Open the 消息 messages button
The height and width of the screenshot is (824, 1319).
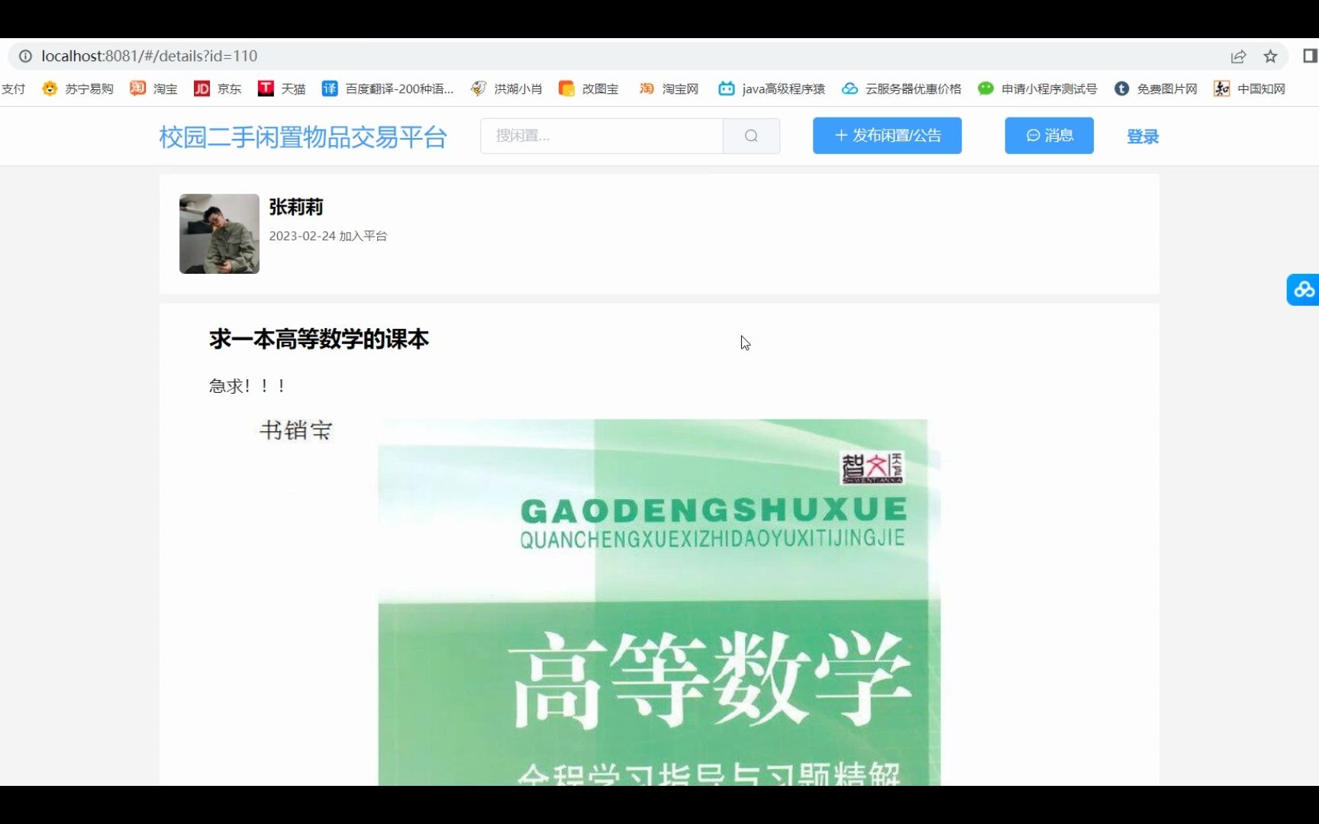click(x=1049, y=136)
